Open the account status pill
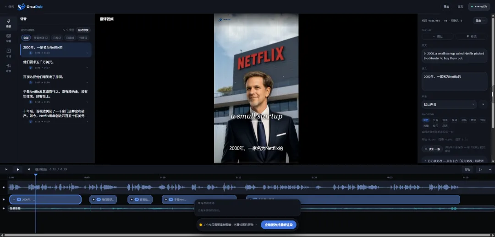The image size is (495, 237). (x=479, y=6)
